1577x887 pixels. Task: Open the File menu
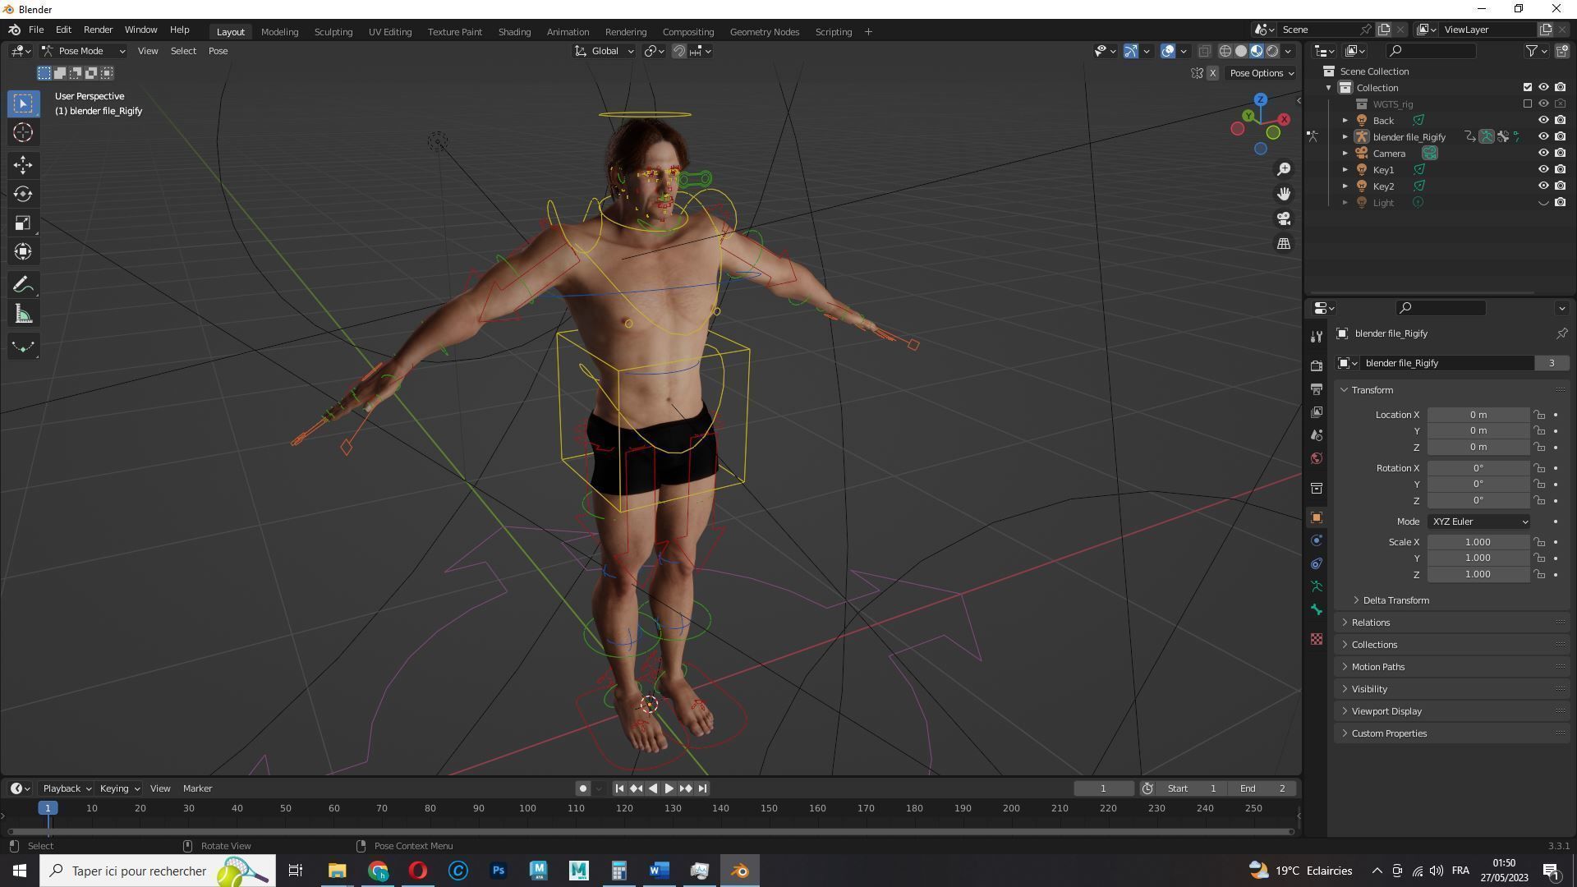pyautogui.click(x=36, y=30)
